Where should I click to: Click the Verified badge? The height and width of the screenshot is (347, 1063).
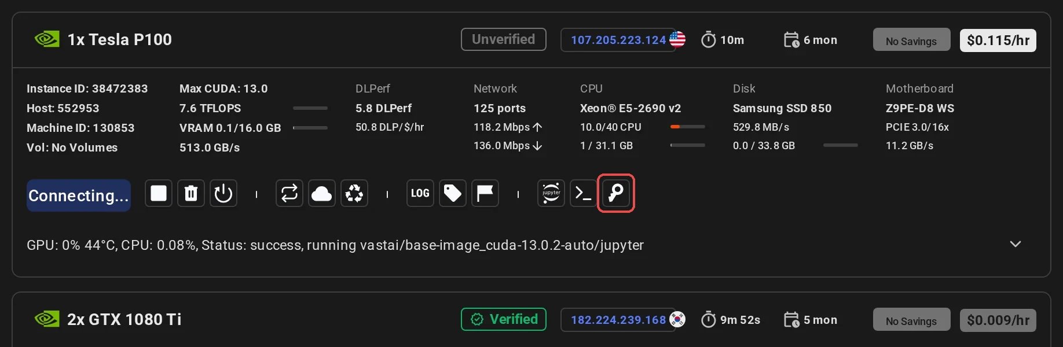[x=504, y=319]
